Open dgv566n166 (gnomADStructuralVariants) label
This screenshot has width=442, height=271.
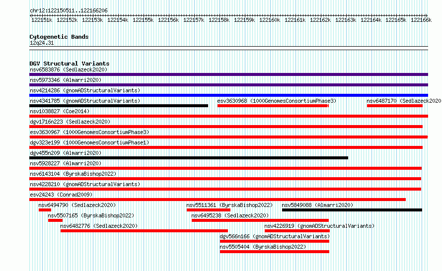(275, 236)
